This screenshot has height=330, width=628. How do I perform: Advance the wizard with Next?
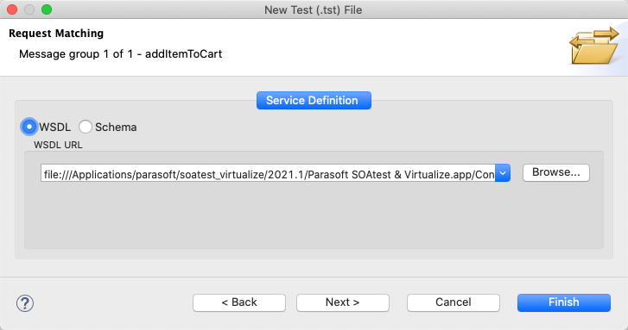(x=342, y=302)
